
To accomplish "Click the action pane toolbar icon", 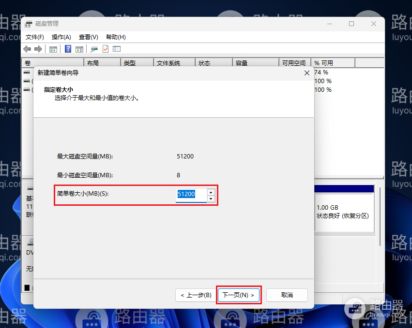I will [x=79, y=49].
